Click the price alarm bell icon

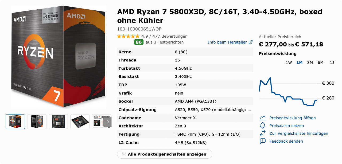click(x=263, y=126)
